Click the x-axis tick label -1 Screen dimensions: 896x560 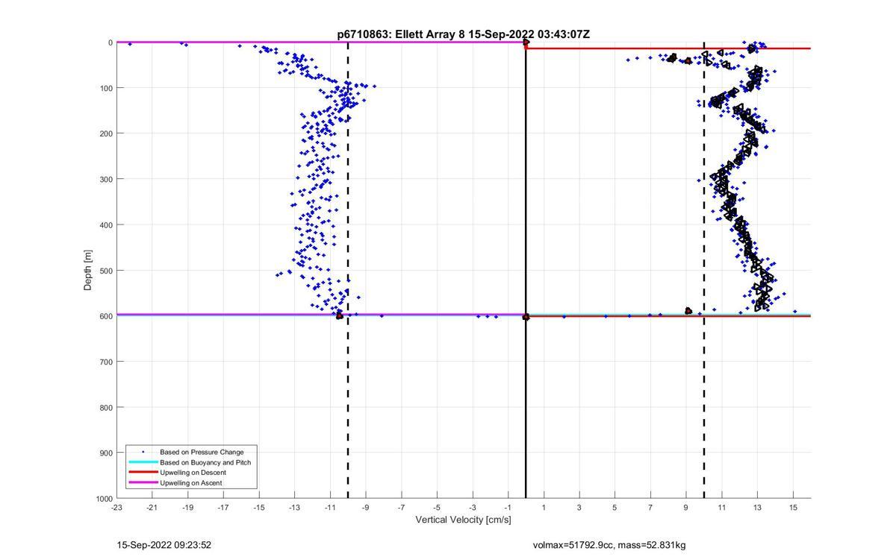(508, 508)
